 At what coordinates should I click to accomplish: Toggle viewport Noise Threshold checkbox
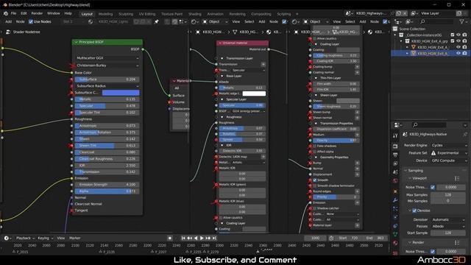coord(433,187)
